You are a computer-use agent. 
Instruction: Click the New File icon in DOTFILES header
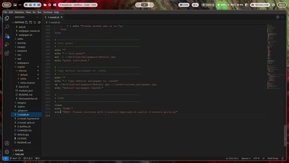pyautogui.click(x=26, y=22)
